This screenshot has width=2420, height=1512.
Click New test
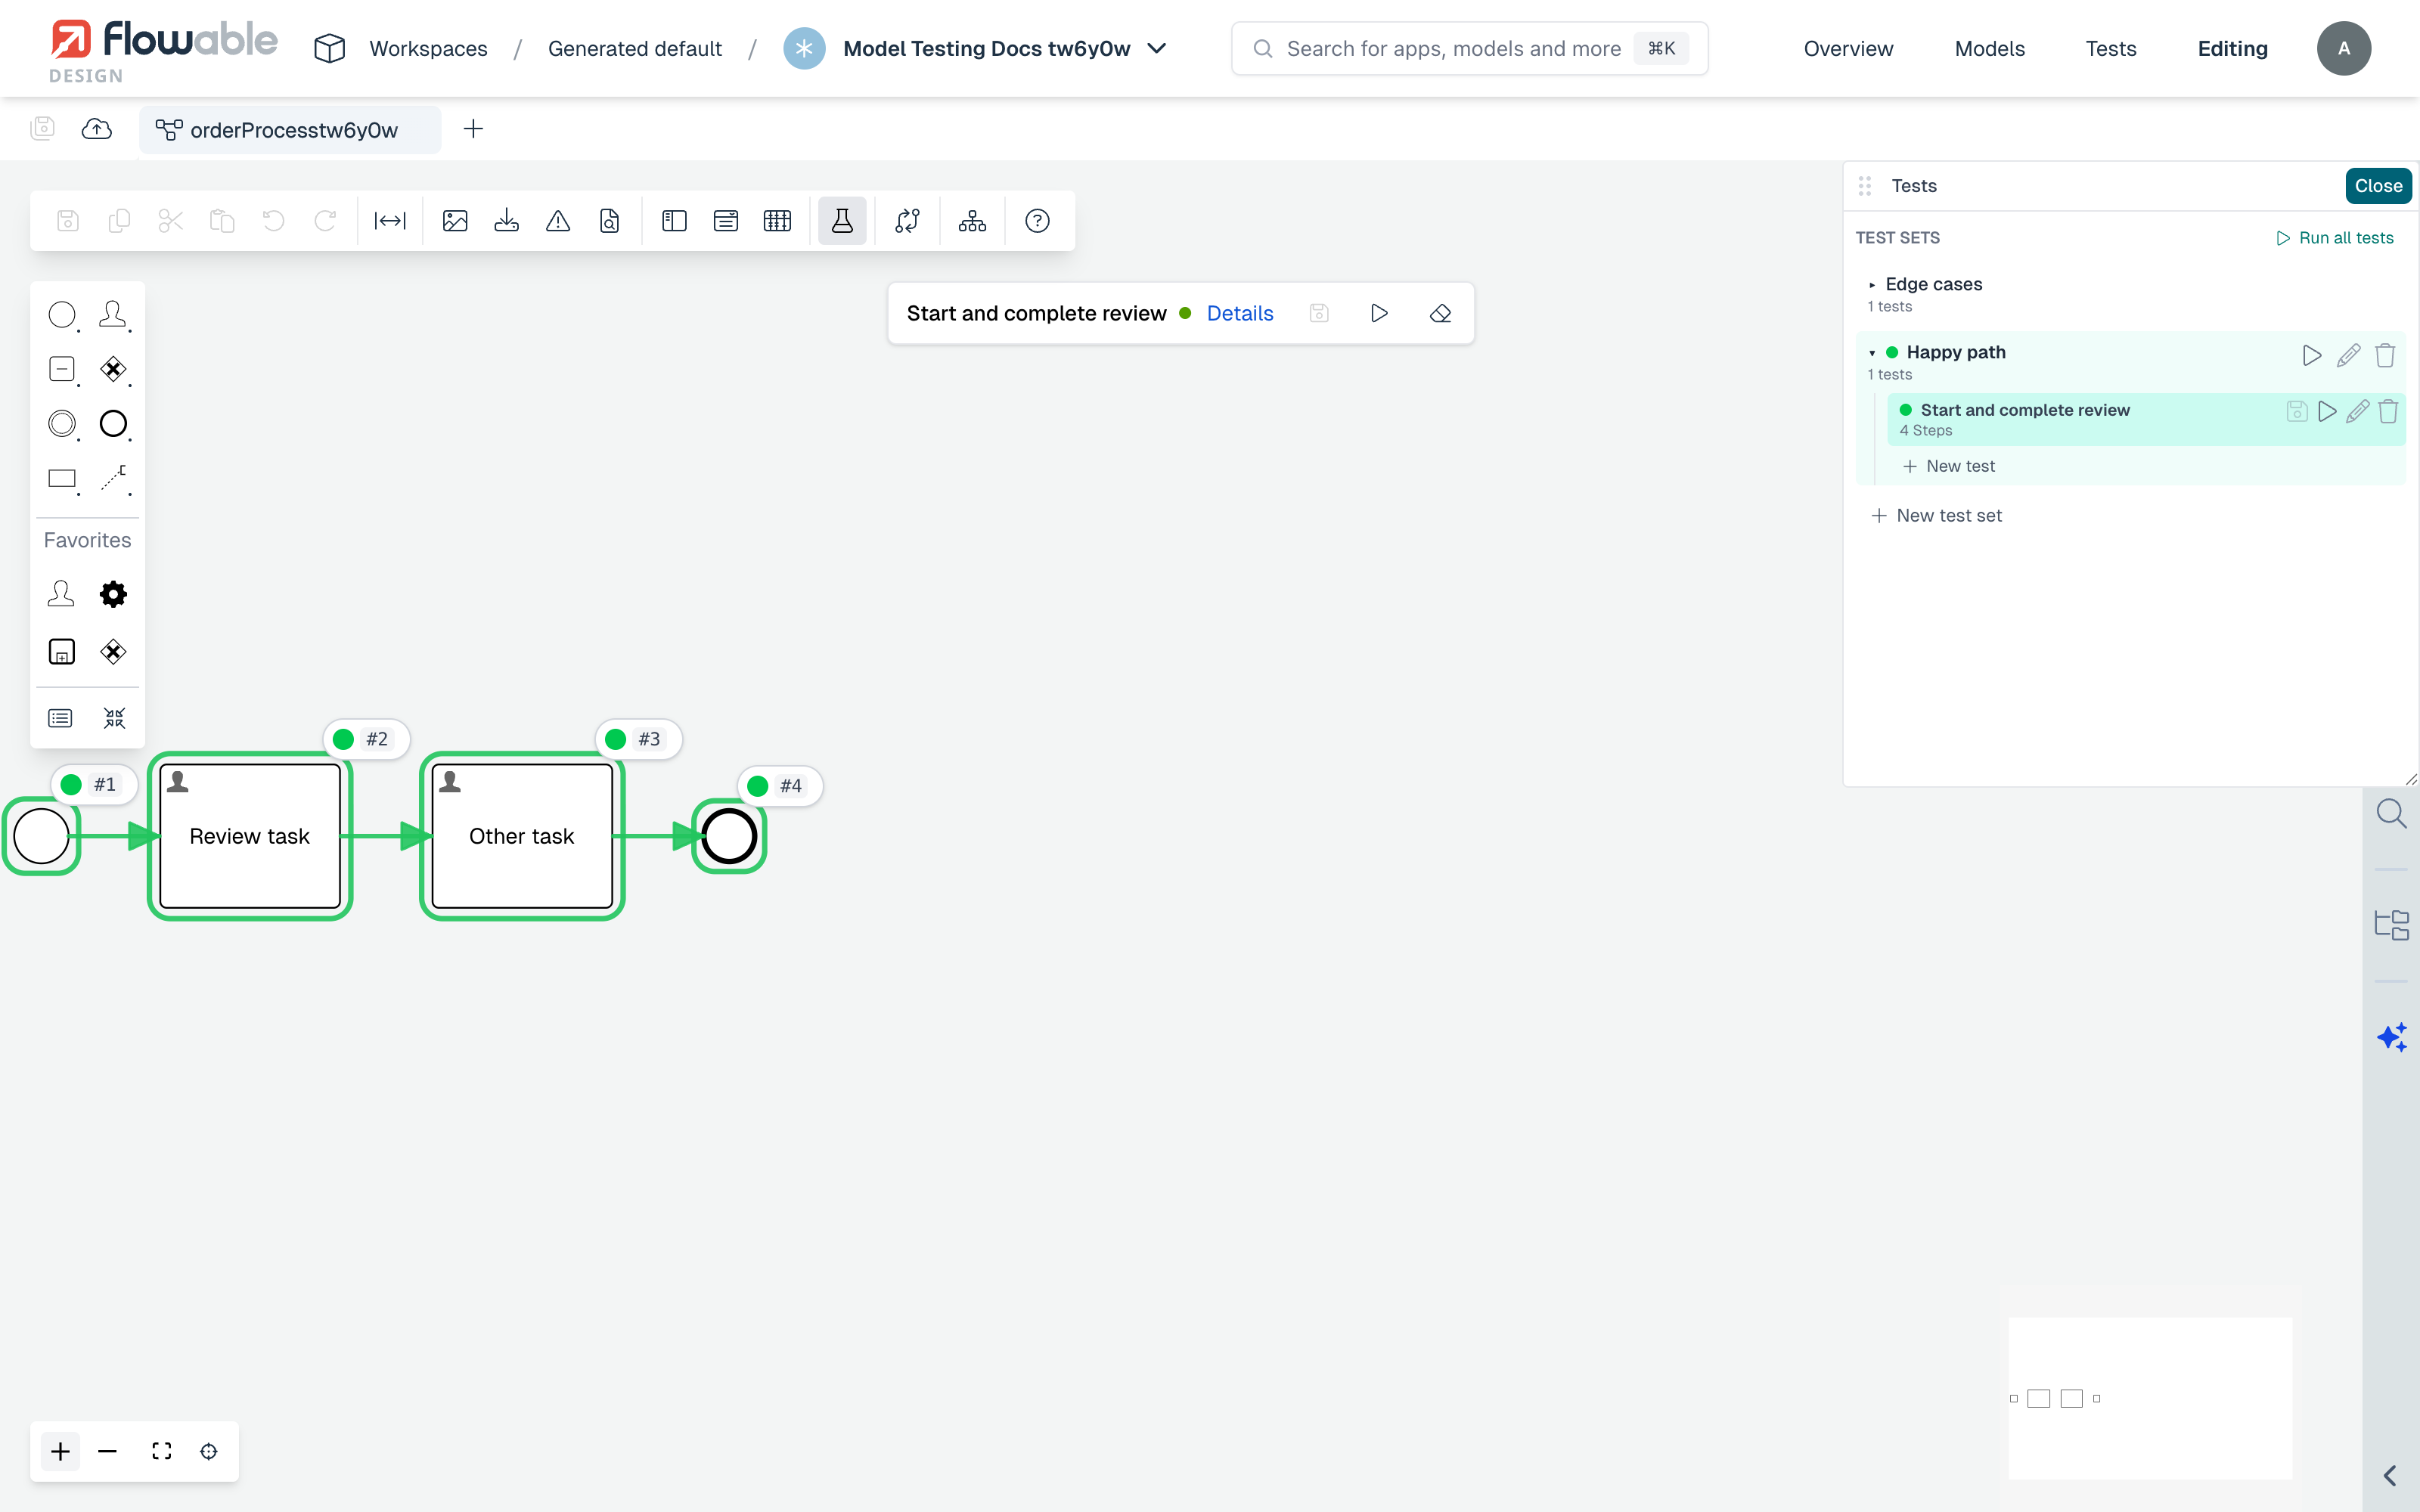pyautogui.click(x=1949, y=466)
